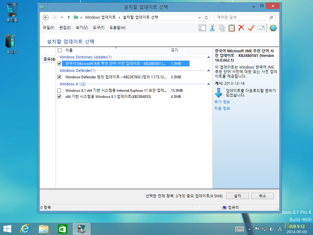Viewport: 313px width, 235px height.
Task: Click the Paste clipboard icon
Action: tap(231, 28)
